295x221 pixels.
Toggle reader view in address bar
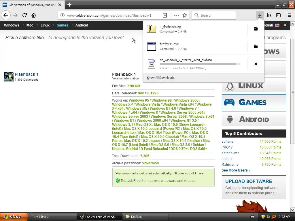coord(165,15)
